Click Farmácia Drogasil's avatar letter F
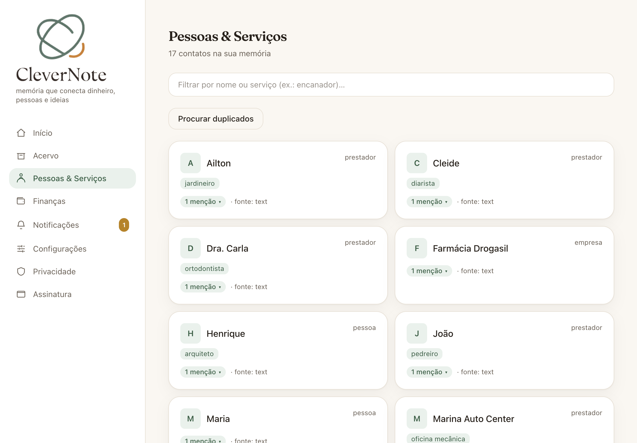Image resolution: width=637 pixels, height=443 pixels. click(x=417, y=248)
